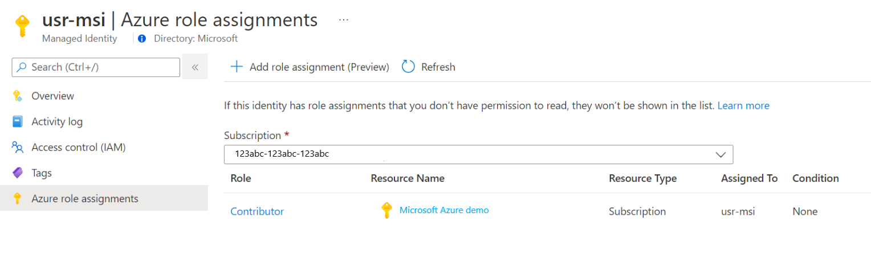Image resolution: width=871 pixels, height=253 pixels.
Task: Open the ellipsis more options menu
Action: click(x=343, y=19)
